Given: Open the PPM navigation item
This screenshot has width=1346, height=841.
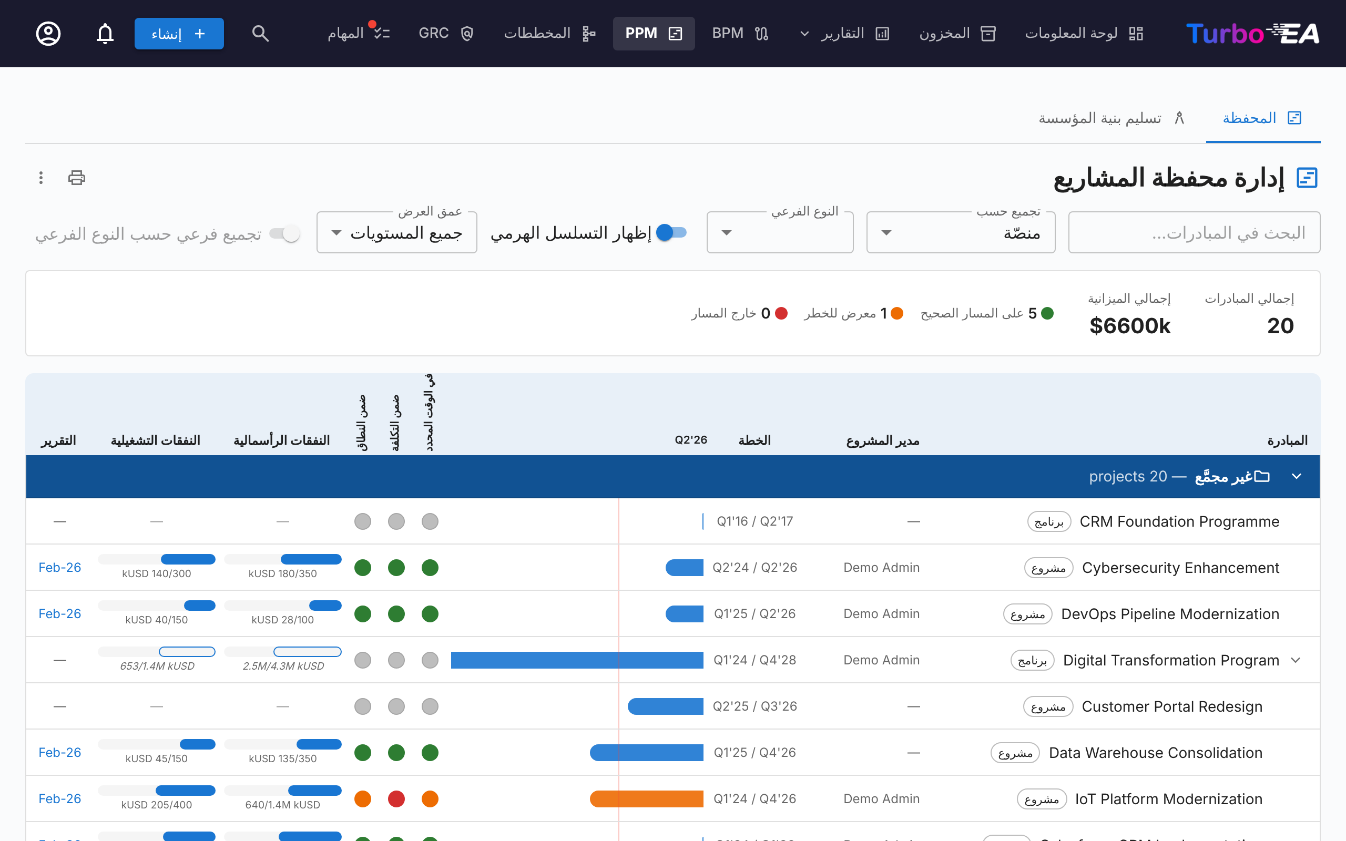Looking at the screenshot, I should (x=654, y=33).
